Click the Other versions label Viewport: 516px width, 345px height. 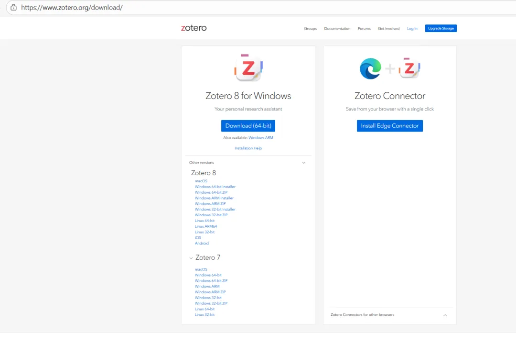tap(202, 162)
